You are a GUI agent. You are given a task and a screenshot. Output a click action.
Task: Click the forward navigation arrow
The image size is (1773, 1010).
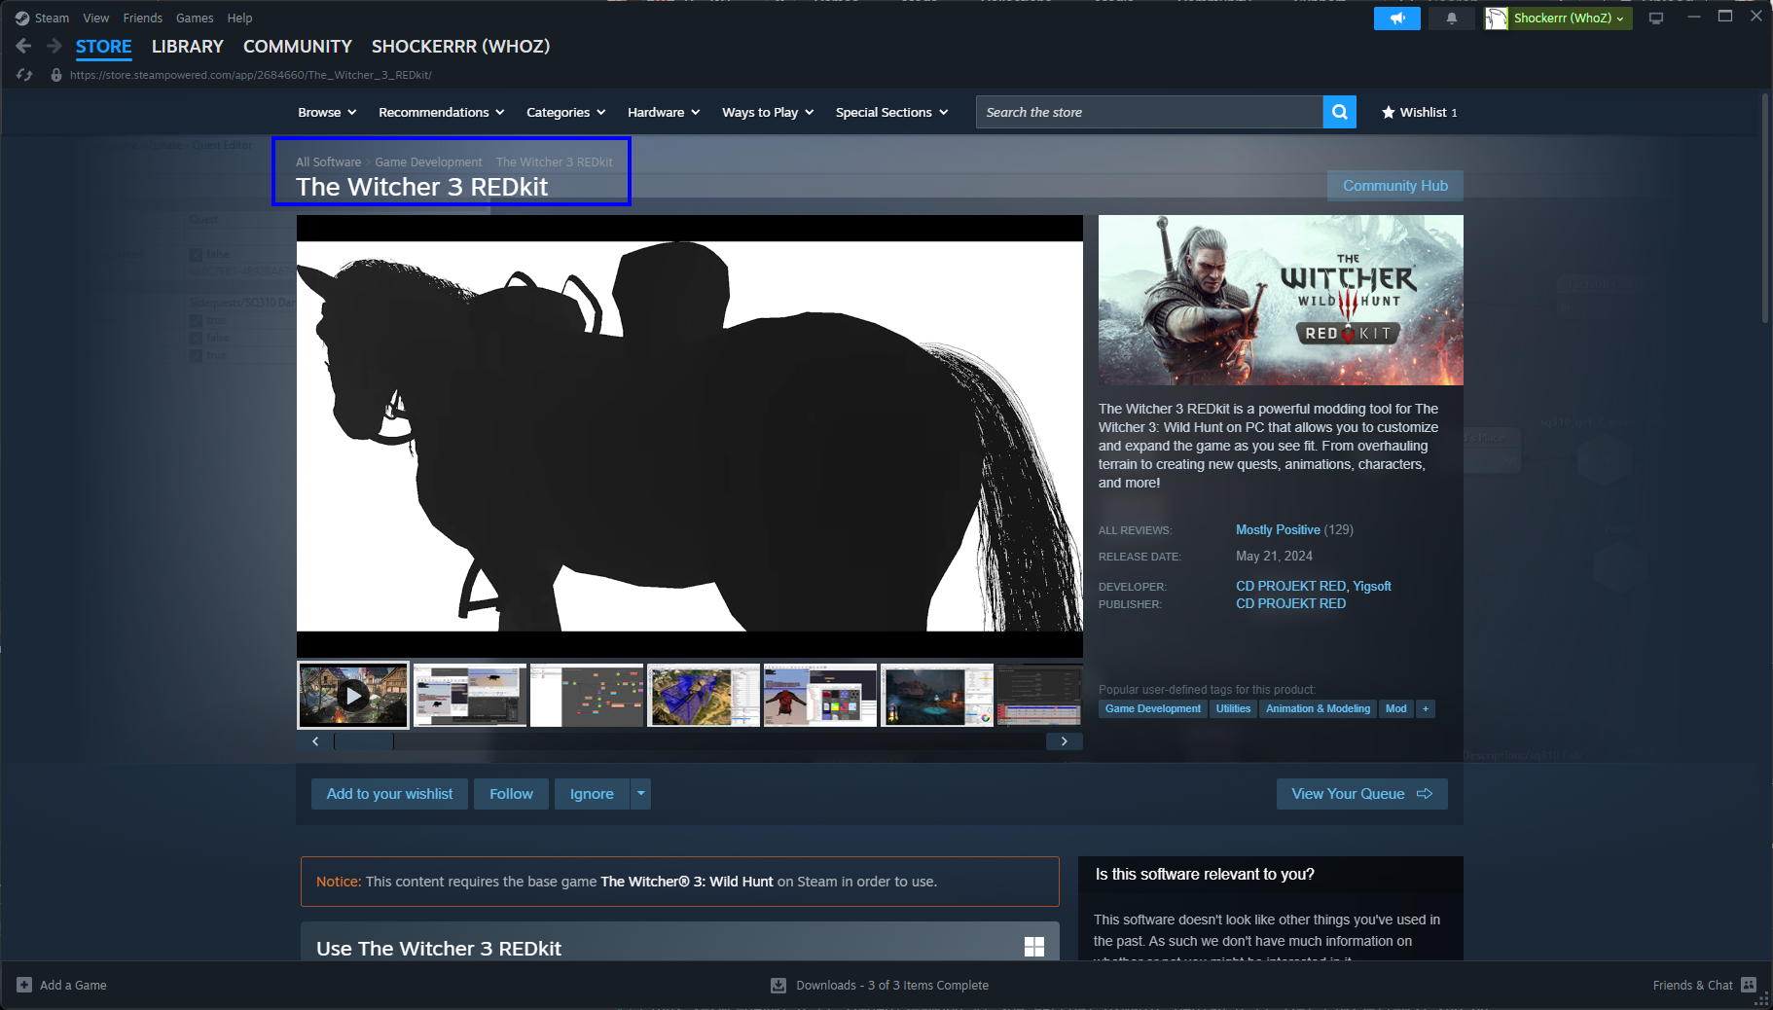tap(54, 46)
